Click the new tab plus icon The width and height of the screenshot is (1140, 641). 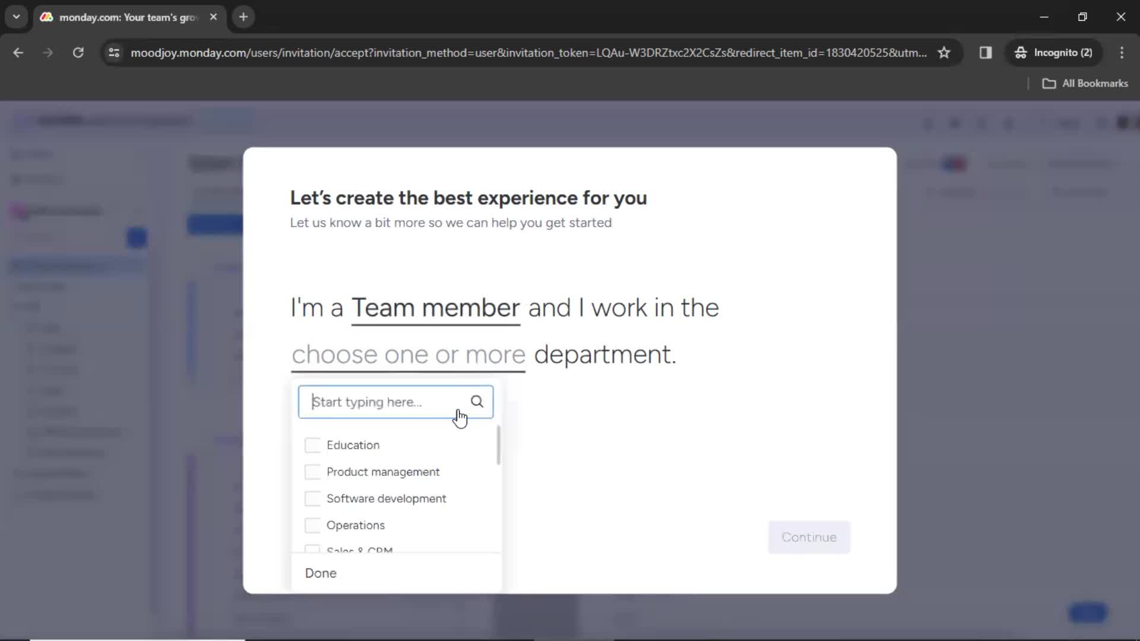click(243, 17)
